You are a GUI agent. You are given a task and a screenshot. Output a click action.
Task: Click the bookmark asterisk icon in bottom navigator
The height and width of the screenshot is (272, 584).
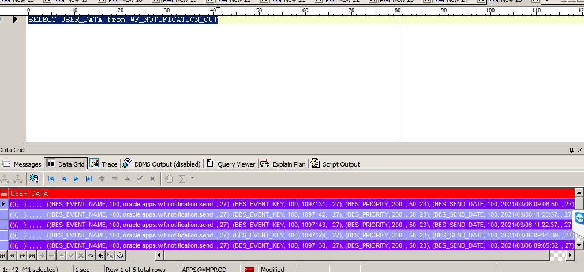click(x=100, y=255)
